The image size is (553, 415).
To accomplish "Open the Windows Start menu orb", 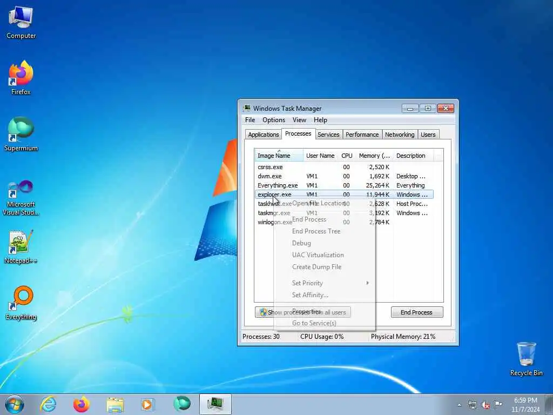I will tap(15, 404).
